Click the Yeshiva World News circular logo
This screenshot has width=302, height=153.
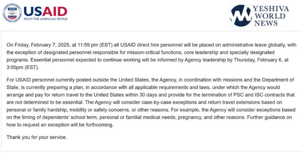pos(241,16)
